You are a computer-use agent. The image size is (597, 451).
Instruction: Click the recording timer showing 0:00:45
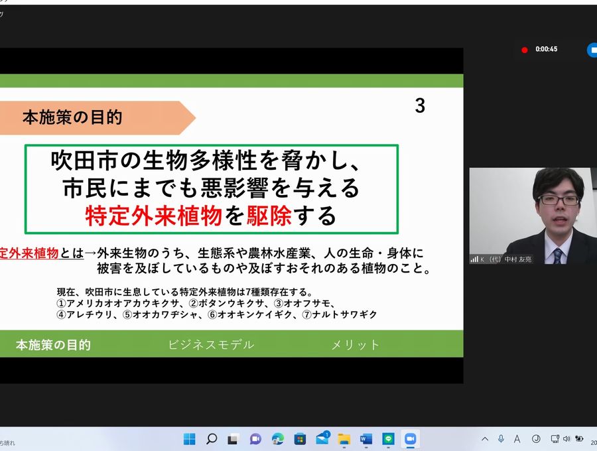pyautogui.click(x=546, y=50)
